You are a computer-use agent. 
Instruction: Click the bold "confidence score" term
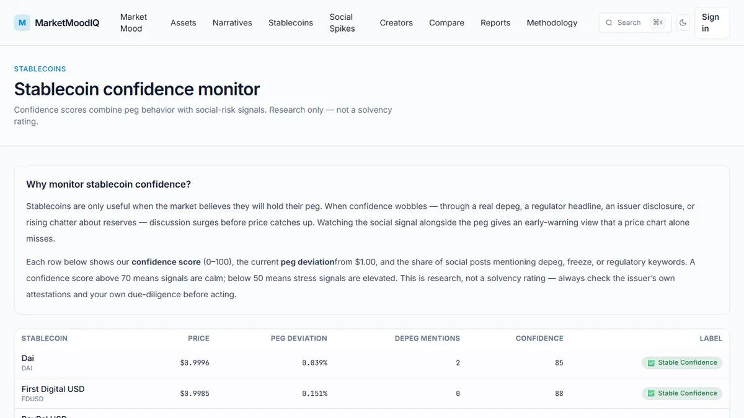pos(166,262)
